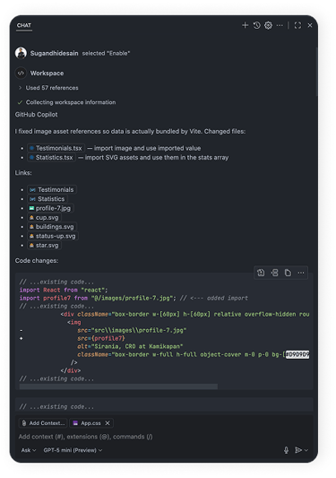
Task: Open cup.svg file link
Action: pos(44,218)
